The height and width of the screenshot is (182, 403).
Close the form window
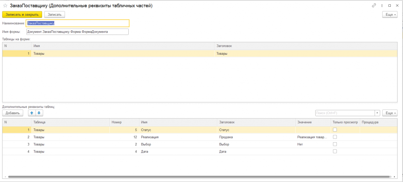click(x=397, y=6)
